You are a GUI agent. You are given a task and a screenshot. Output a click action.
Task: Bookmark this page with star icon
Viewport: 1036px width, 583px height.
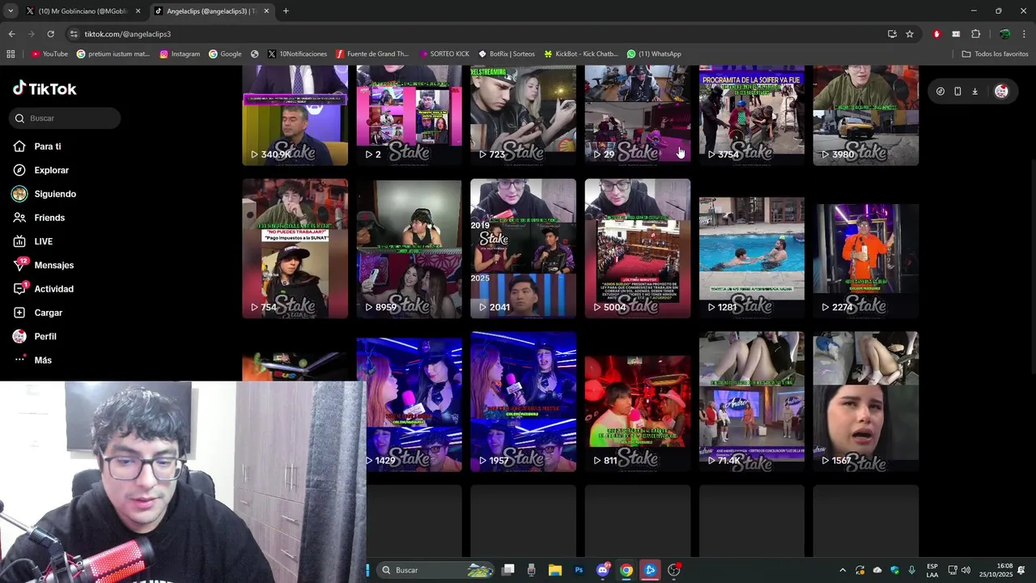pos(910,34)
